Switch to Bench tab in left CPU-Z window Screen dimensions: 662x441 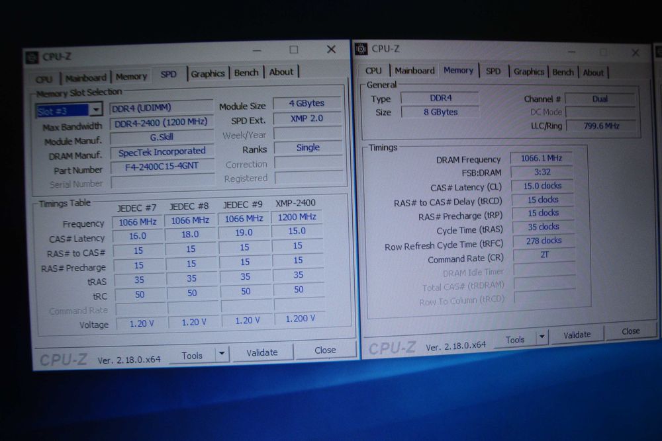pyautogui.click(x=246, y=73)
